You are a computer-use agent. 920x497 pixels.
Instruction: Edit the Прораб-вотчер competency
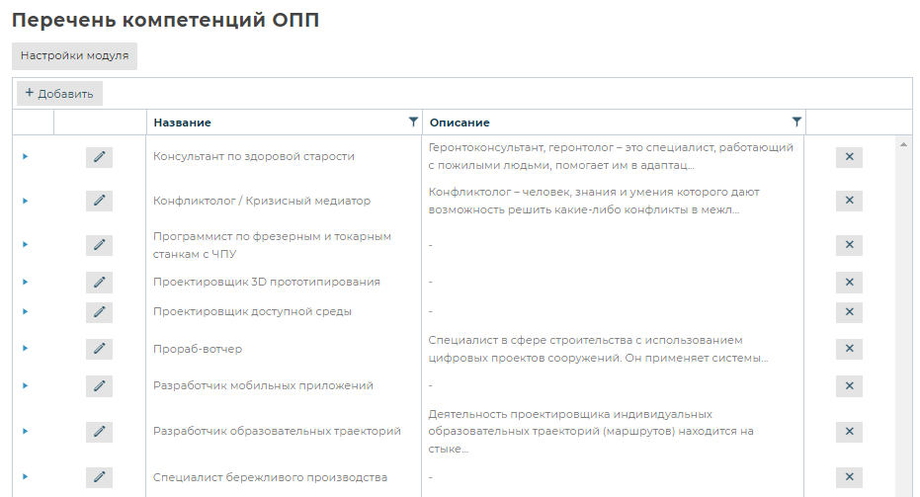tap(99, 349)
